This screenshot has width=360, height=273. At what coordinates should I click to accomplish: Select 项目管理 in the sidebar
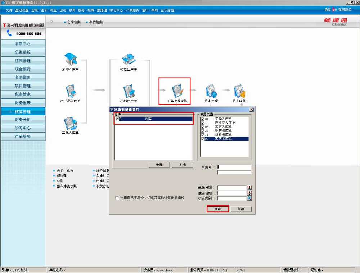(x=23, y=86)
